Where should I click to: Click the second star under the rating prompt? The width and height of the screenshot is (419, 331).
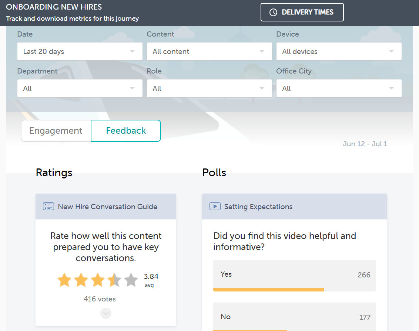(81, 280)
